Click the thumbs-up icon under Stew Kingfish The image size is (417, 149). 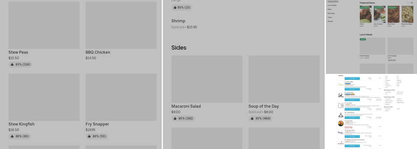tap(12, 136)
